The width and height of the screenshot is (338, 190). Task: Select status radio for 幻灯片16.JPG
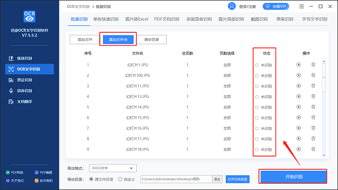(x=257, y=129)
